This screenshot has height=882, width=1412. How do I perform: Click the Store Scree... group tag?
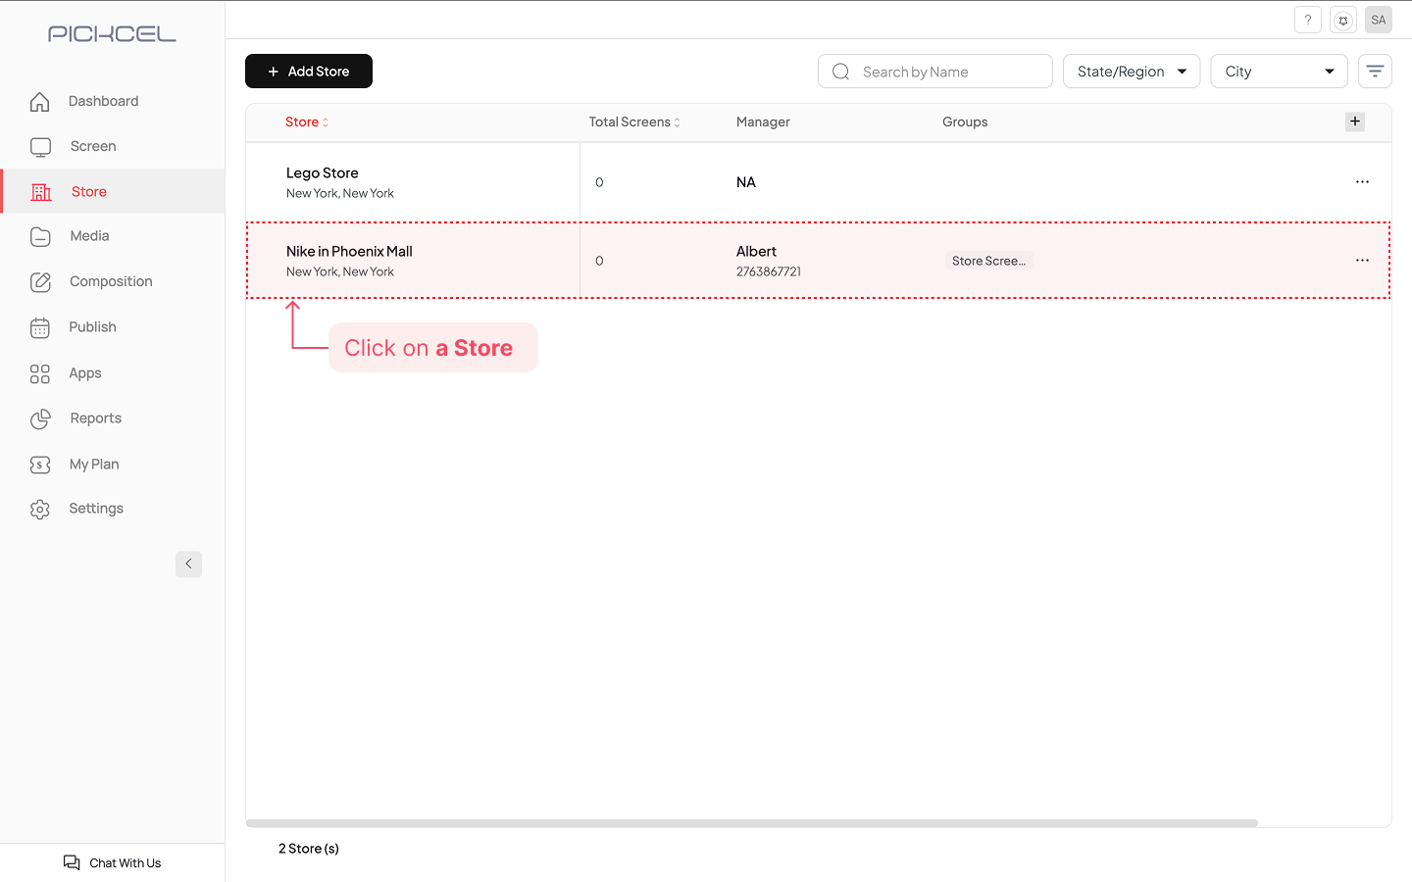tap(988, 261)
